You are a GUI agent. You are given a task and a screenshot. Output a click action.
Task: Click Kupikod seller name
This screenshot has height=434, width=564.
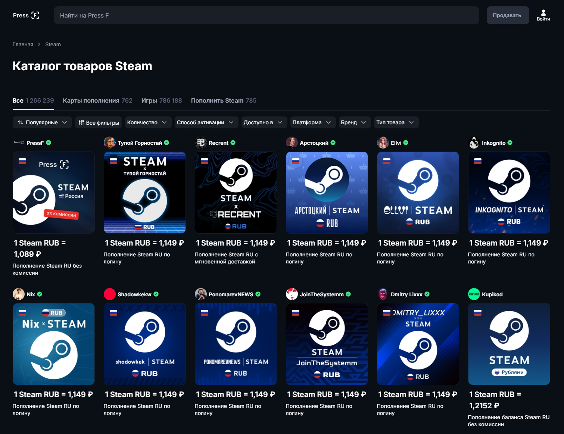coord(492,294)
